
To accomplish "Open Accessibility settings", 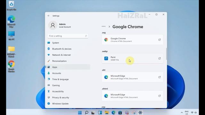I will 68,91.
